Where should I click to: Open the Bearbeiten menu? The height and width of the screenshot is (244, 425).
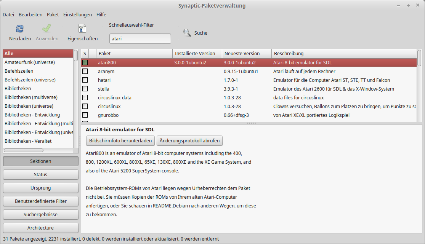(x=30, y=14)
